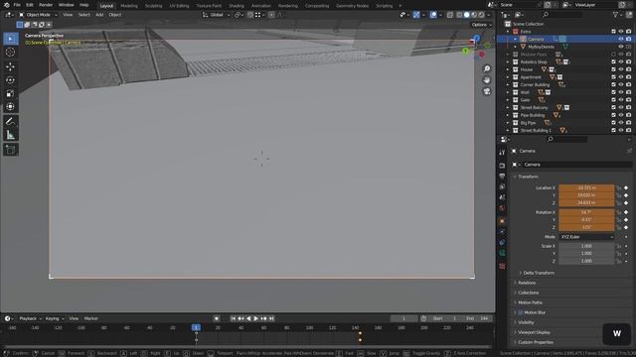636x357 pixels.
Task: Open the Tool properties tab icon
Action: [x=502, y=153]
